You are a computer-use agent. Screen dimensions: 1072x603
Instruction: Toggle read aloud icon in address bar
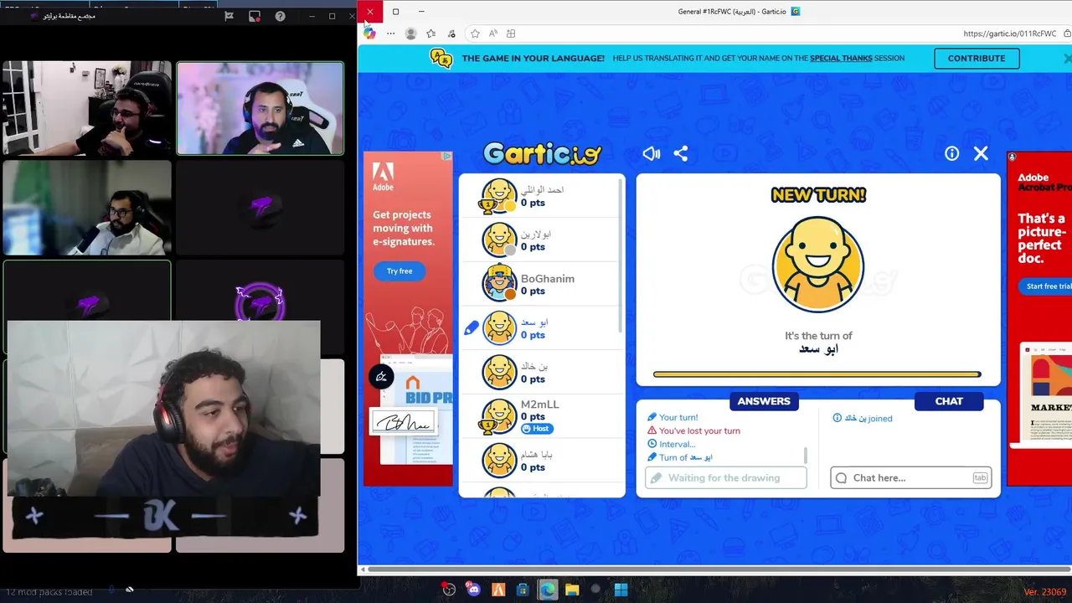tap(492, 33)
